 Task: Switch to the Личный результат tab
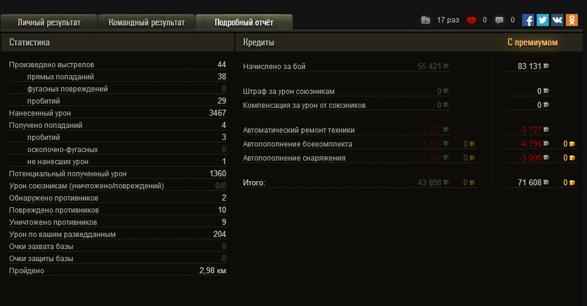(49, 22)
